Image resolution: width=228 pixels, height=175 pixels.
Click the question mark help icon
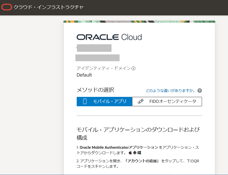(200, 91)
